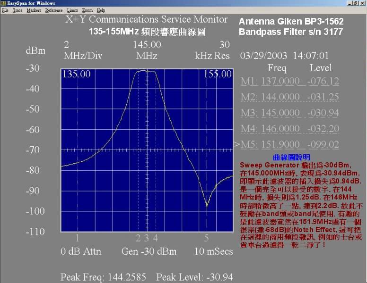Click the -30 reference level label
367x283 pixels.
[x=33, y=68]
